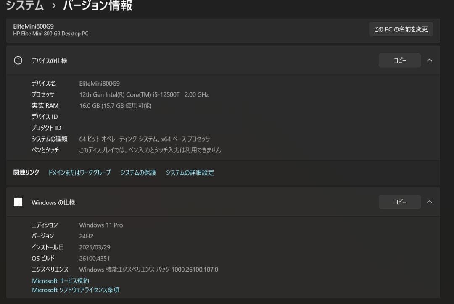The width and height of the screenshot is (454, 304).
Task: Collapse the Windows の仕様 section chevron
Action: (430, 202)
